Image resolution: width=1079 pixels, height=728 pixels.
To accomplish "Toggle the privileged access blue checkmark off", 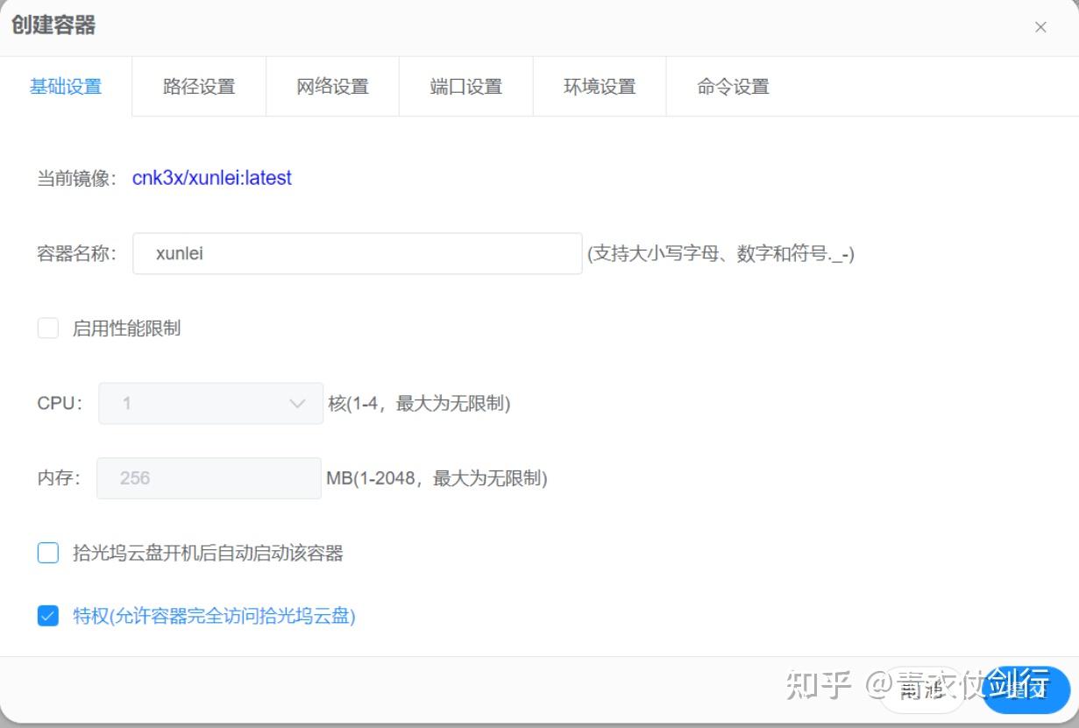I will (48, 617).
